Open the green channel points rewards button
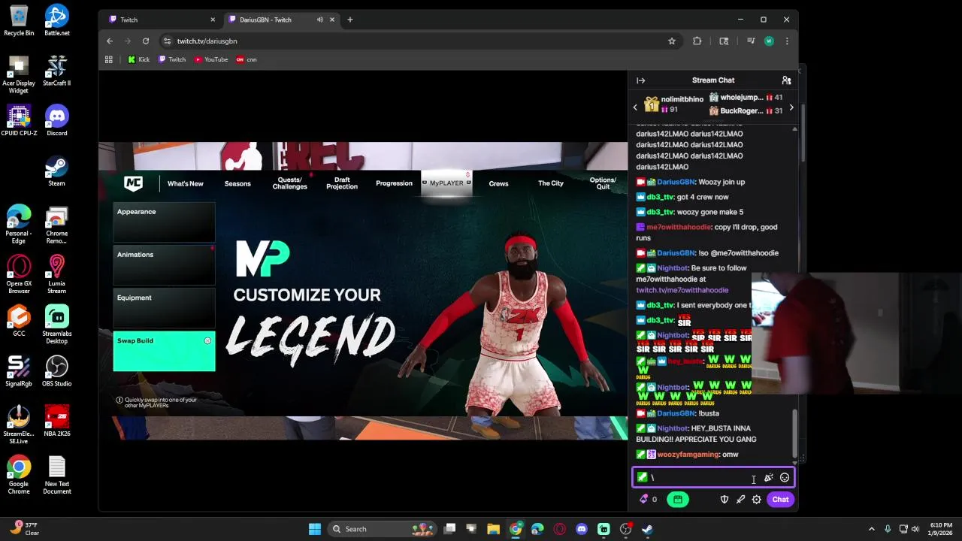 coord(677,500)
